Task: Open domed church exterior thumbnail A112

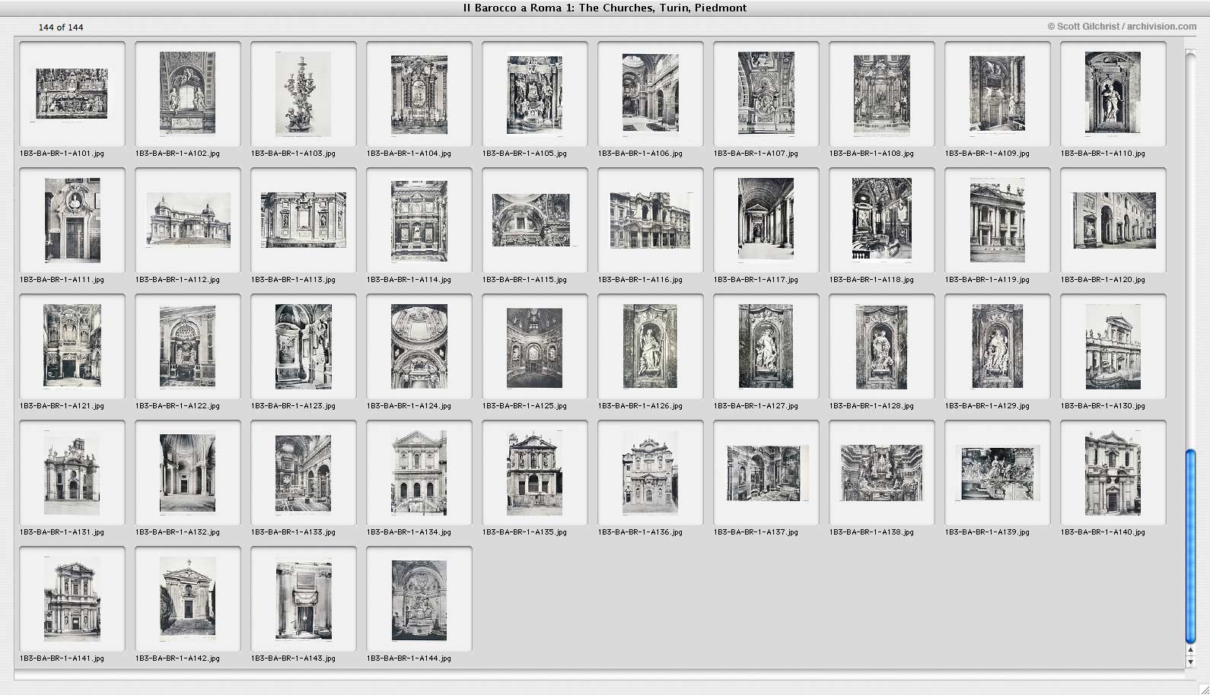Action: point(188,220)
